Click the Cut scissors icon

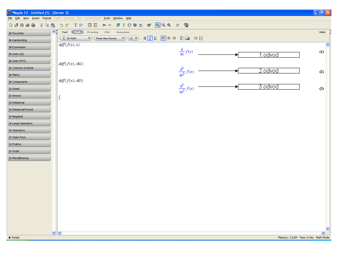pos(42,25)
